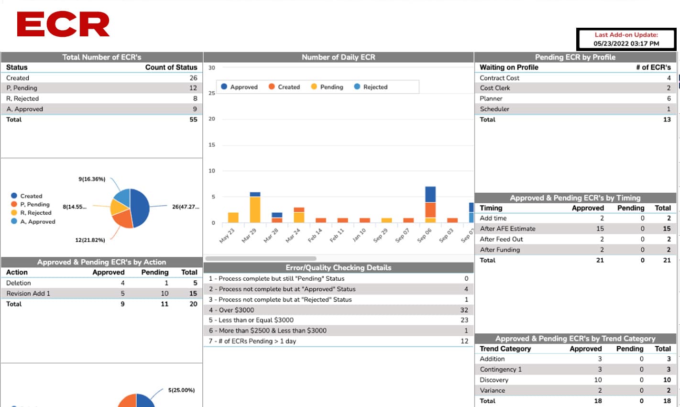Select the Discovery trend category row

(x=575, y=380)
